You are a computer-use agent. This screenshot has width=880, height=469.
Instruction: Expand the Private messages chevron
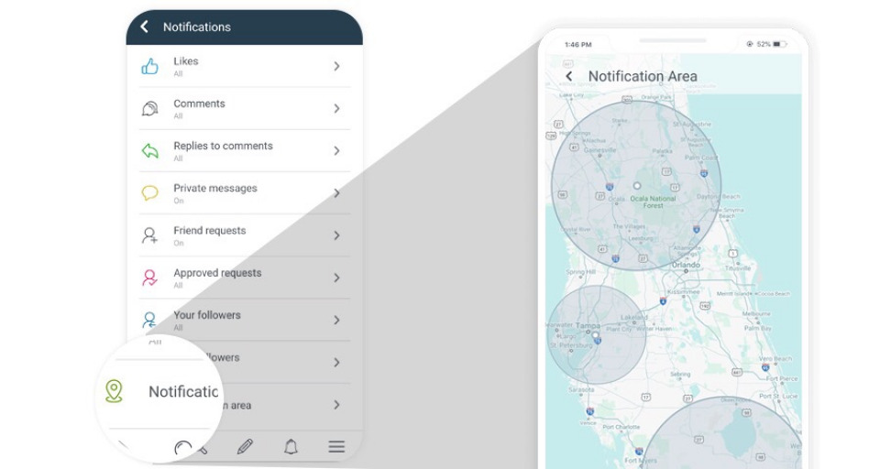tap(336, 193)
